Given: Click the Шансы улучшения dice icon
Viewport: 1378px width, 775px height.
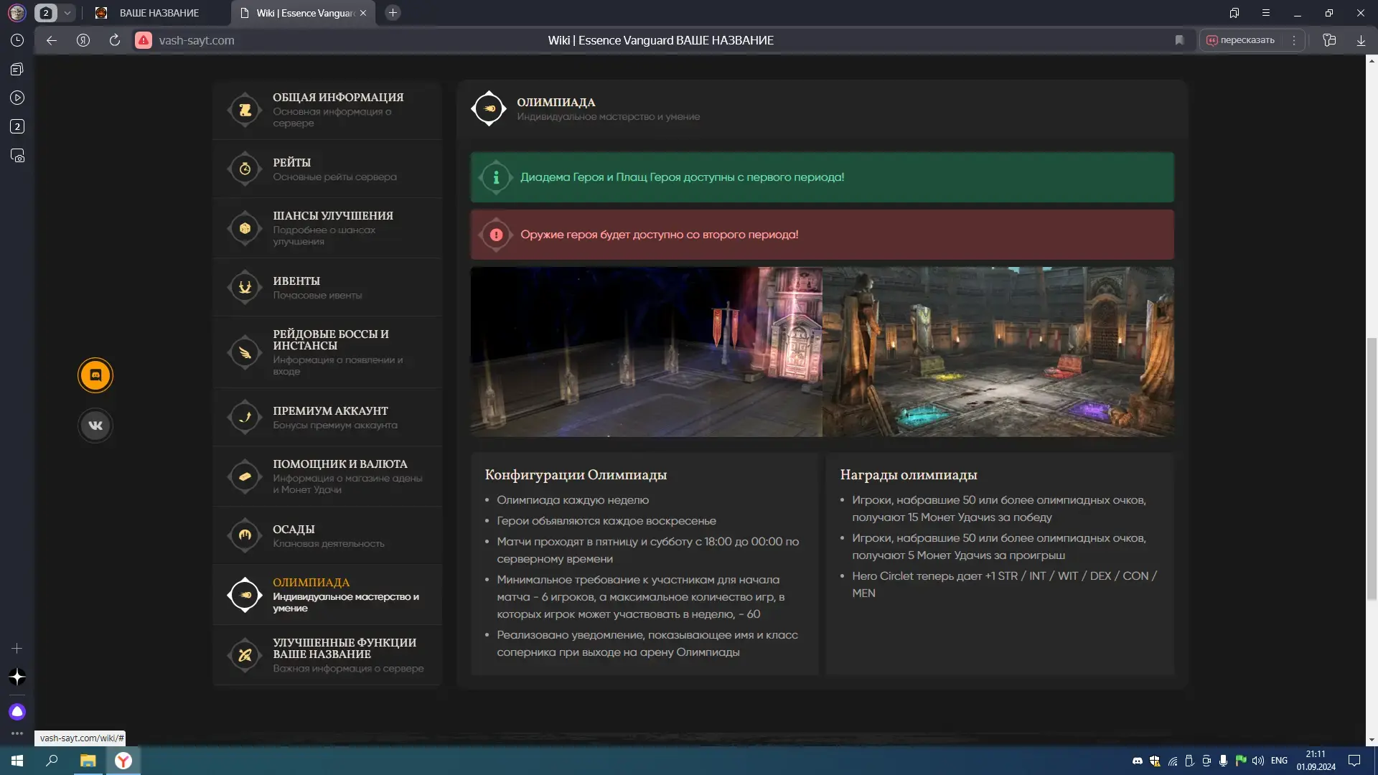Looking at the screenshot, I should [245, 228].
